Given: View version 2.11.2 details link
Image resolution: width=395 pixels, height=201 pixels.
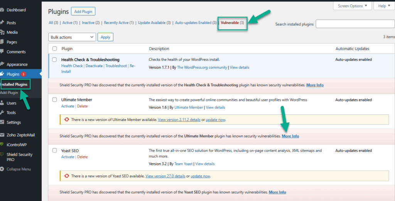Looking at the screenshot, I should pos(179,120).
